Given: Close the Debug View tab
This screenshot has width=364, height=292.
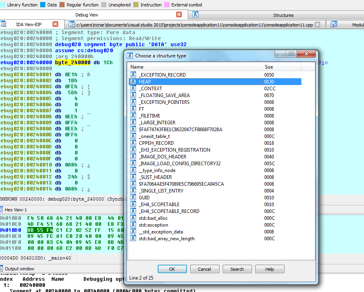Looking at the screenshot, I should (x=179, y=15).
